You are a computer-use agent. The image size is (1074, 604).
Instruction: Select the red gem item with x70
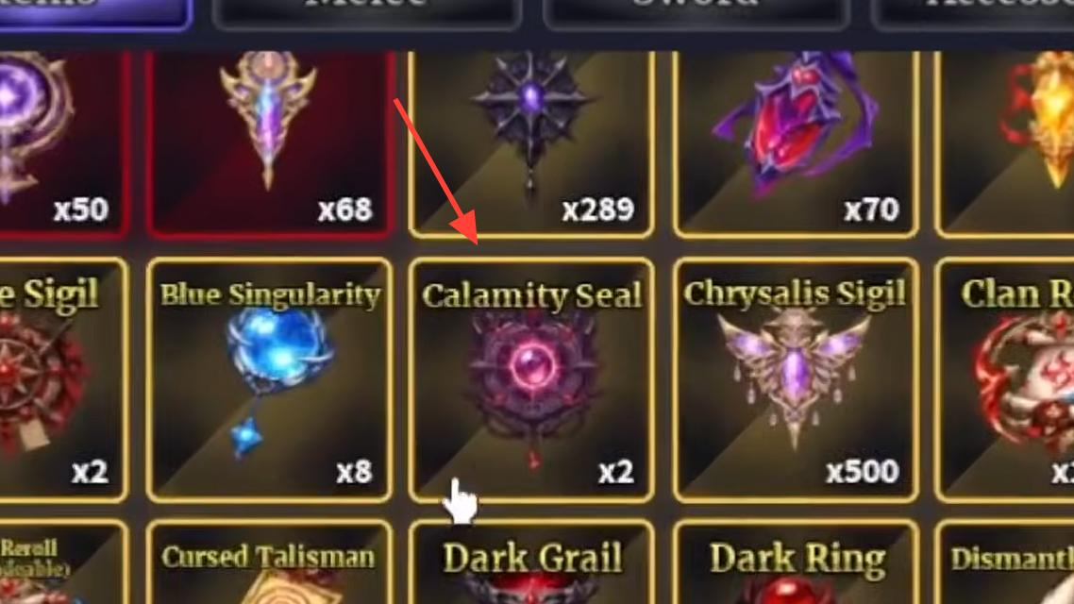click(796, 143)
